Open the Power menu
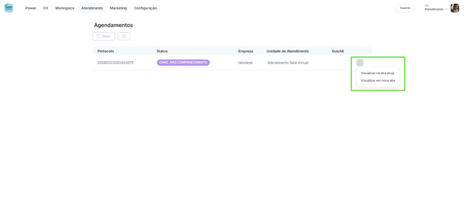Image resolution: width=469 pixels, height=221 pixels. (31, 8)
